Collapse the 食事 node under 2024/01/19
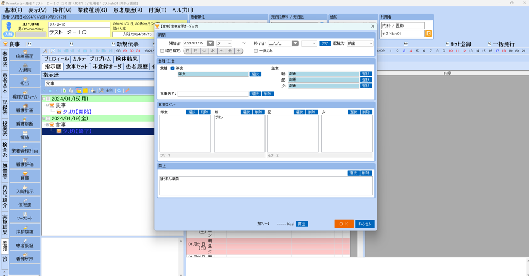 [x=48, y=125]
